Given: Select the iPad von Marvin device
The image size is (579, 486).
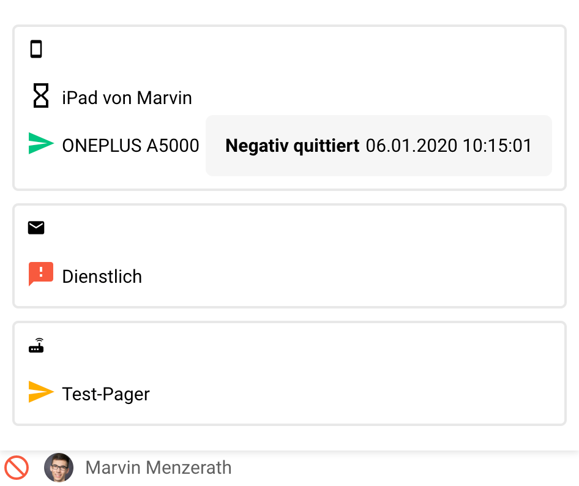Looking at the screenshot, I should (127, 97).
